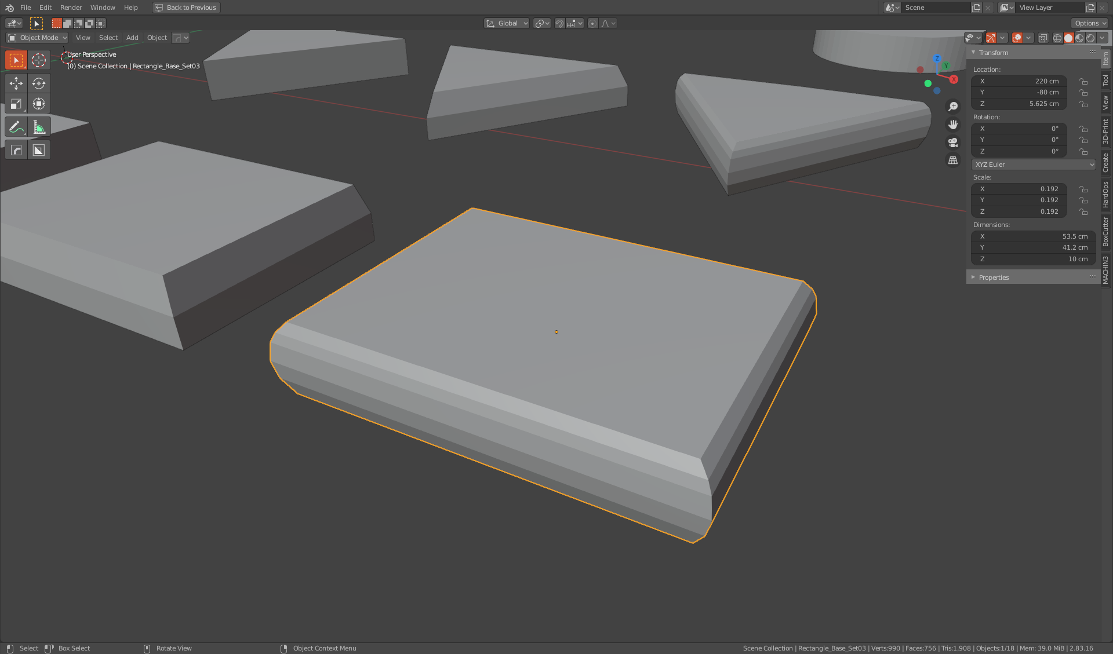1113x654 pixels.
Task: Select the Annotate tool
Action: point(16,126)
